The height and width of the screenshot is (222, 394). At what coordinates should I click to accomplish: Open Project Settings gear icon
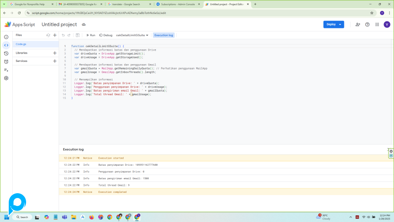point(6,78)
